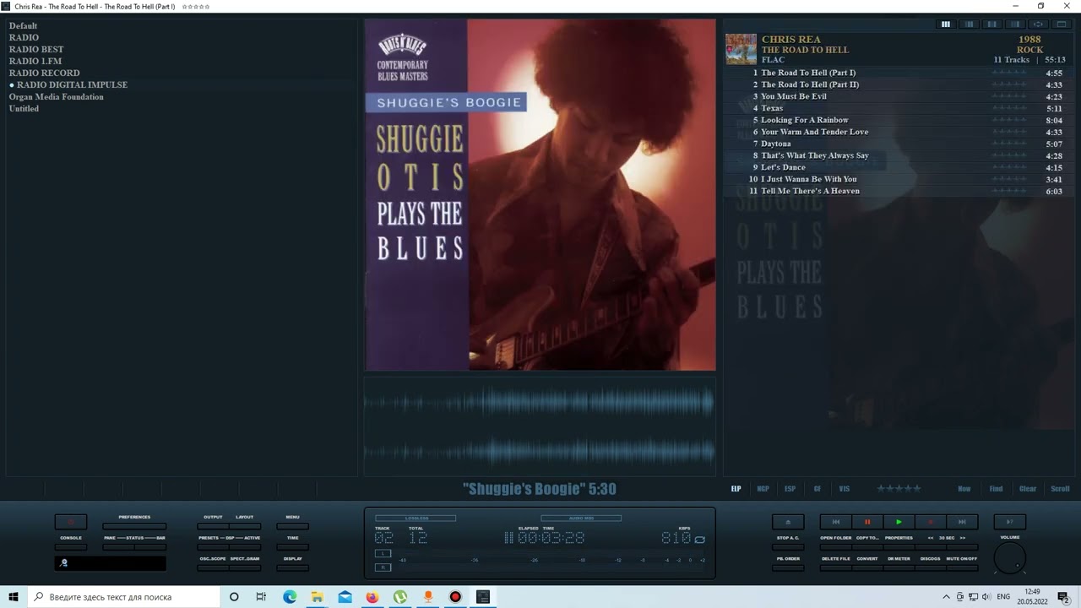Switch to the ELP tab
This screenshot has height=608, width=1081.
736,489
